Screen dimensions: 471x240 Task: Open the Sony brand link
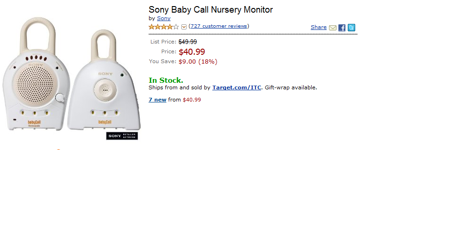coord(164,18)
